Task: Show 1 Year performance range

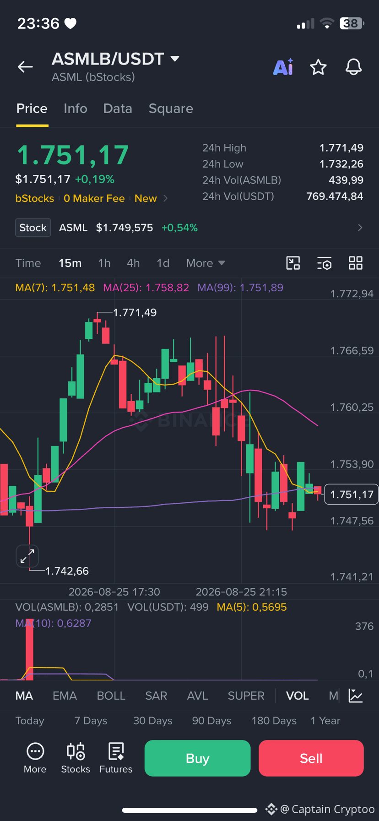Action: (325, 721)
